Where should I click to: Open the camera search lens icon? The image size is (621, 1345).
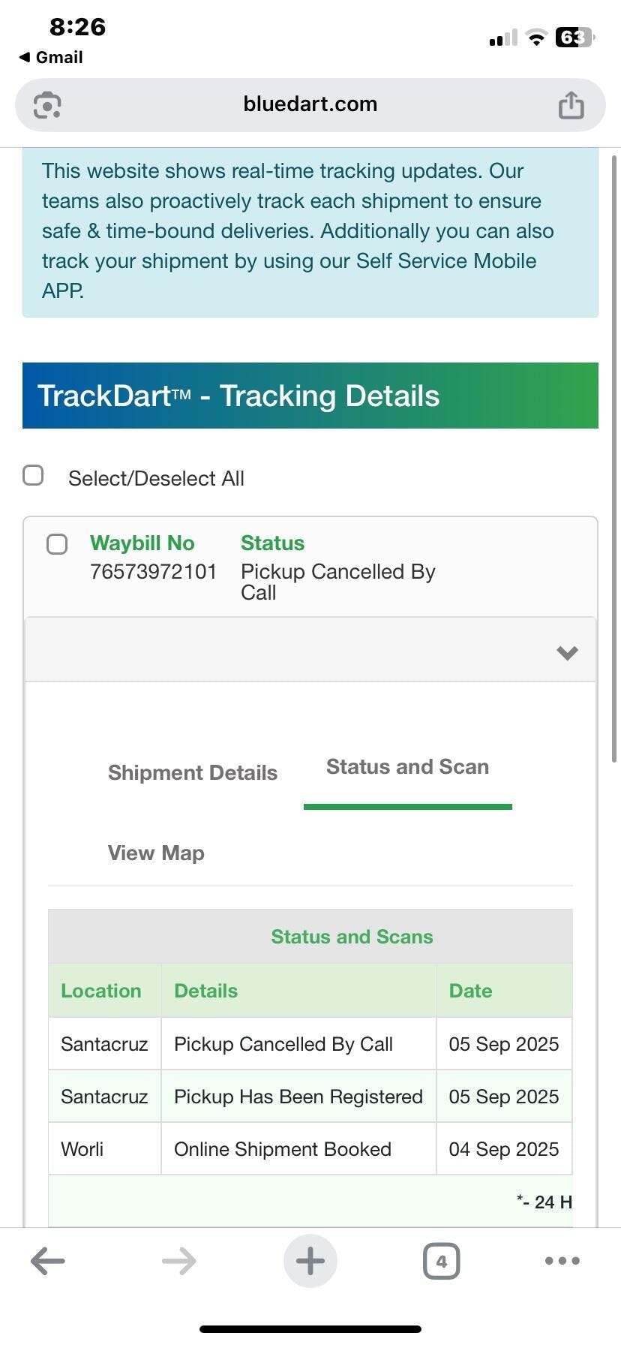[47, 105]
